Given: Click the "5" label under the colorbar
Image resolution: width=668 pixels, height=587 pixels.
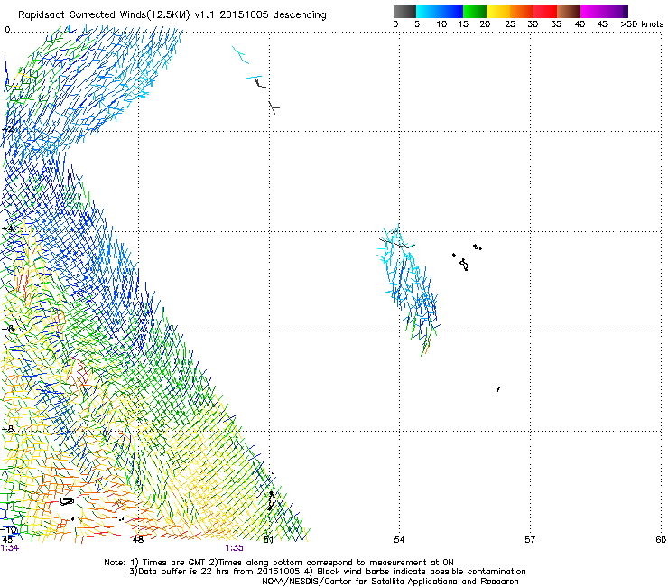Looking at the screenshot, I should [x=417, y=24].
